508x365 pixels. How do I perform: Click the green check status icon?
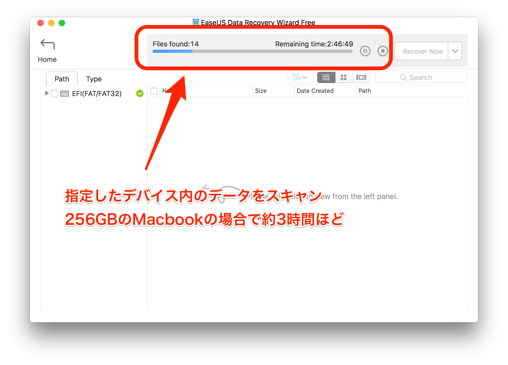[140, 93]
